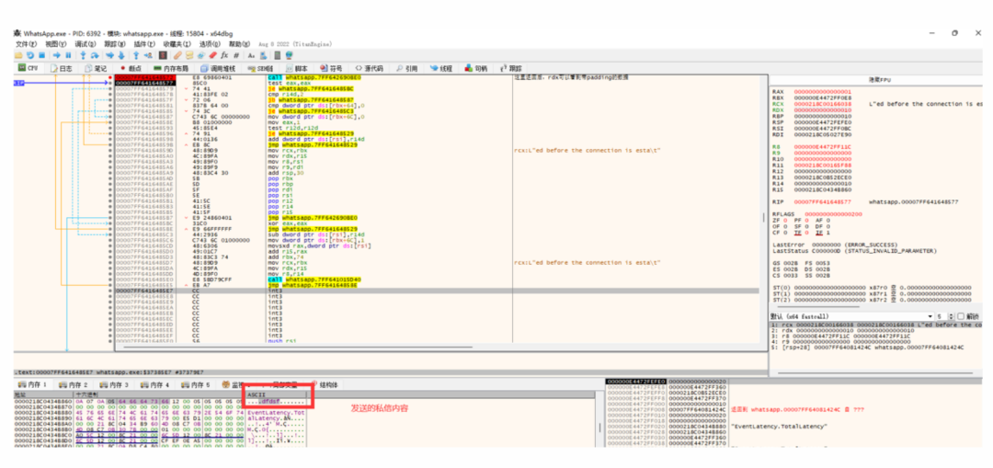Open the Appearance font icon

click(251, 55)
